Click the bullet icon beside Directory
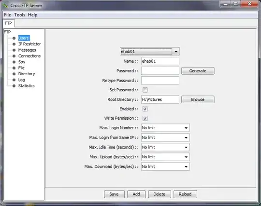Viewport: 261px width, 206px height. pyautogui.click(x=14, y=74)
